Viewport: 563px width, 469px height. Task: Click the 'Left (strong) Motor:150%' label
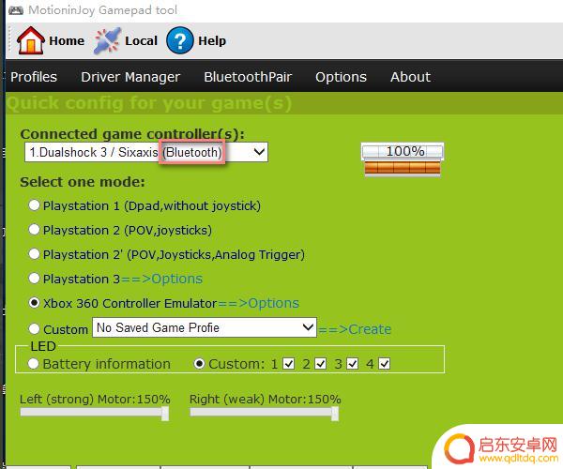95,399
